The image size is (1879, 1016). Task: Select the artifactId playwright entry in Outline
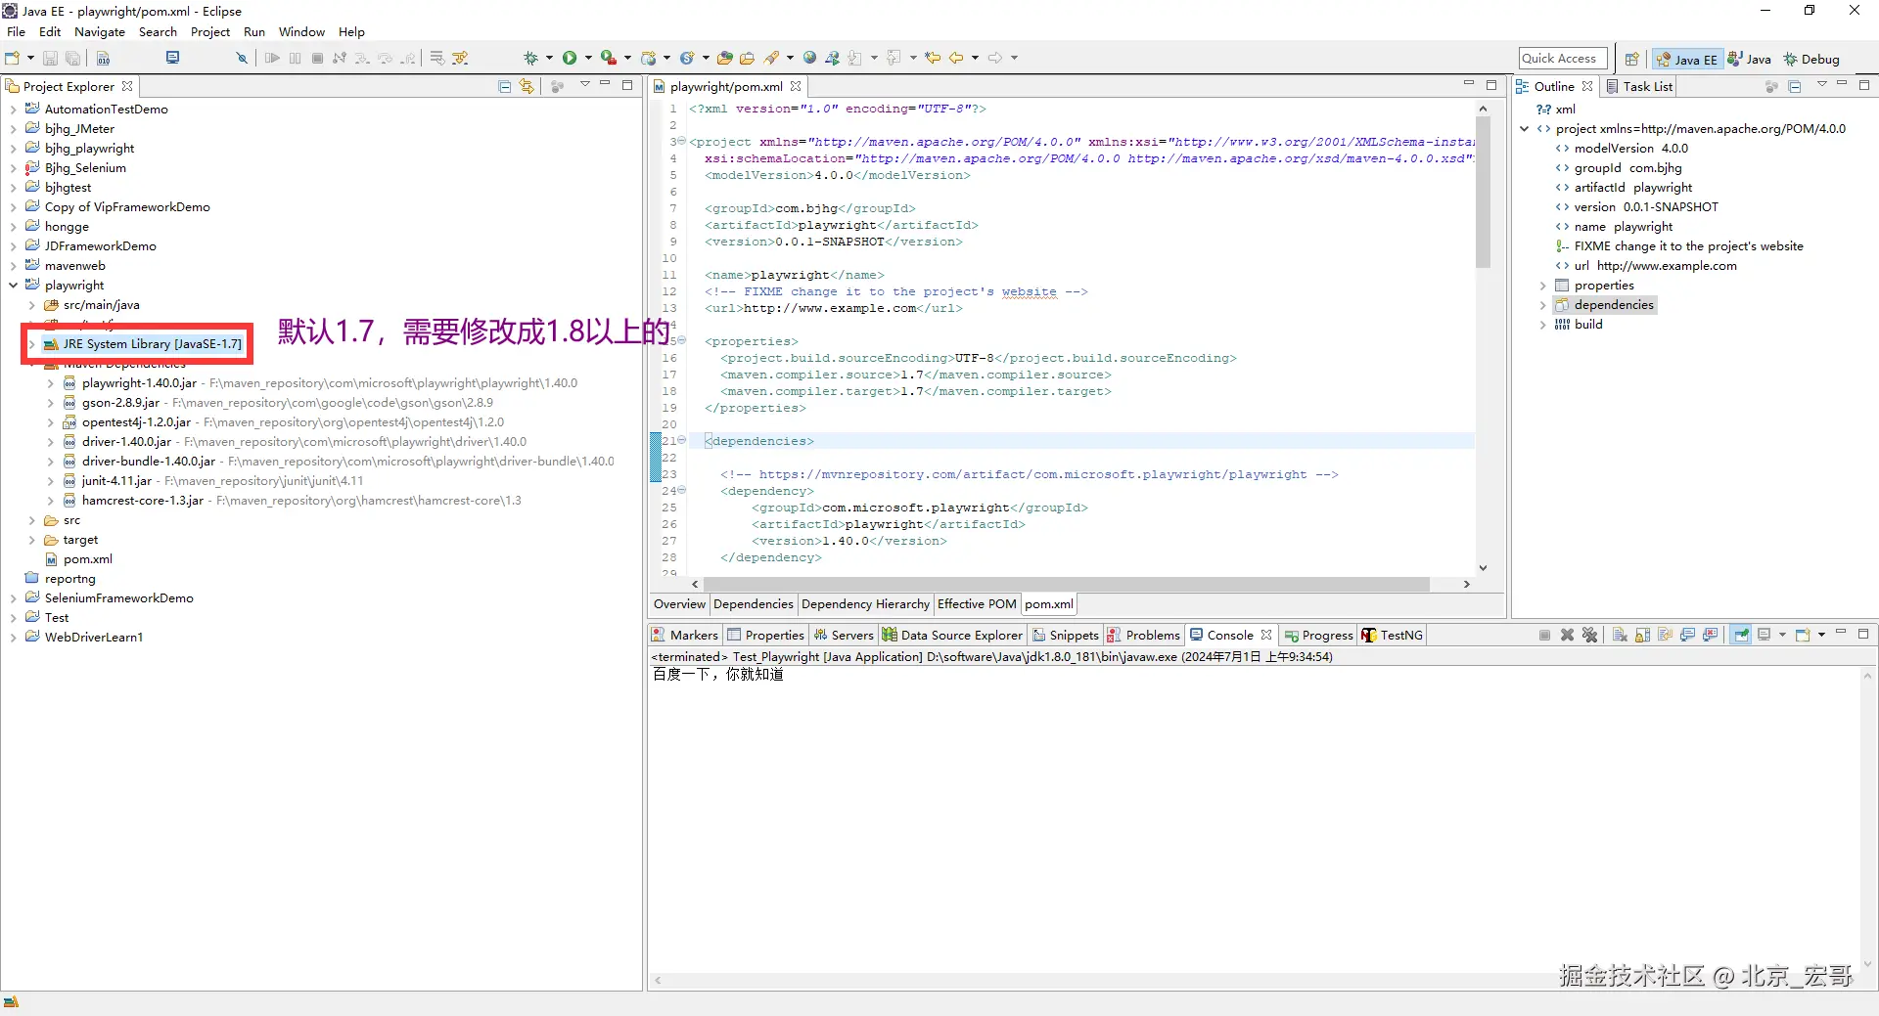(x=1632, y=188)
